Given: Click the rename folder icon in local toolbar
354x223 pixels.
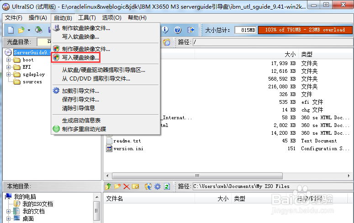Looking at the screenshot, I should pyautogui.click(x=136, y=186).
